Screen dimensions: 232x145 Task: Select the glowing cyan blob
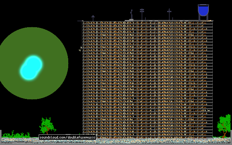31,68
